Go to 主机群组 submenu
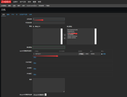Image resolution: width=127 pixels, height=97 pixels. 4,6
